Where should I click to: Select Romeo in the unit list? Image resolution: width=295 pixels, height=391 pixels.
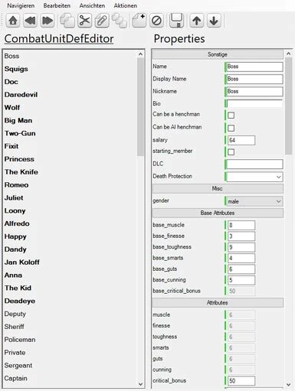[16, 185]
